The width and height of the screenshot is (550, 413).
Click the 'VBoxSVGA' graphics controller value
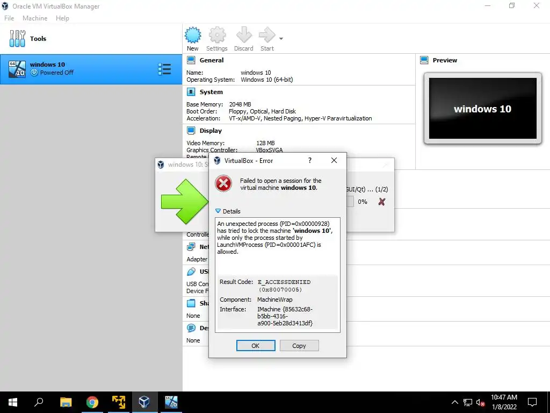[270, 150]
